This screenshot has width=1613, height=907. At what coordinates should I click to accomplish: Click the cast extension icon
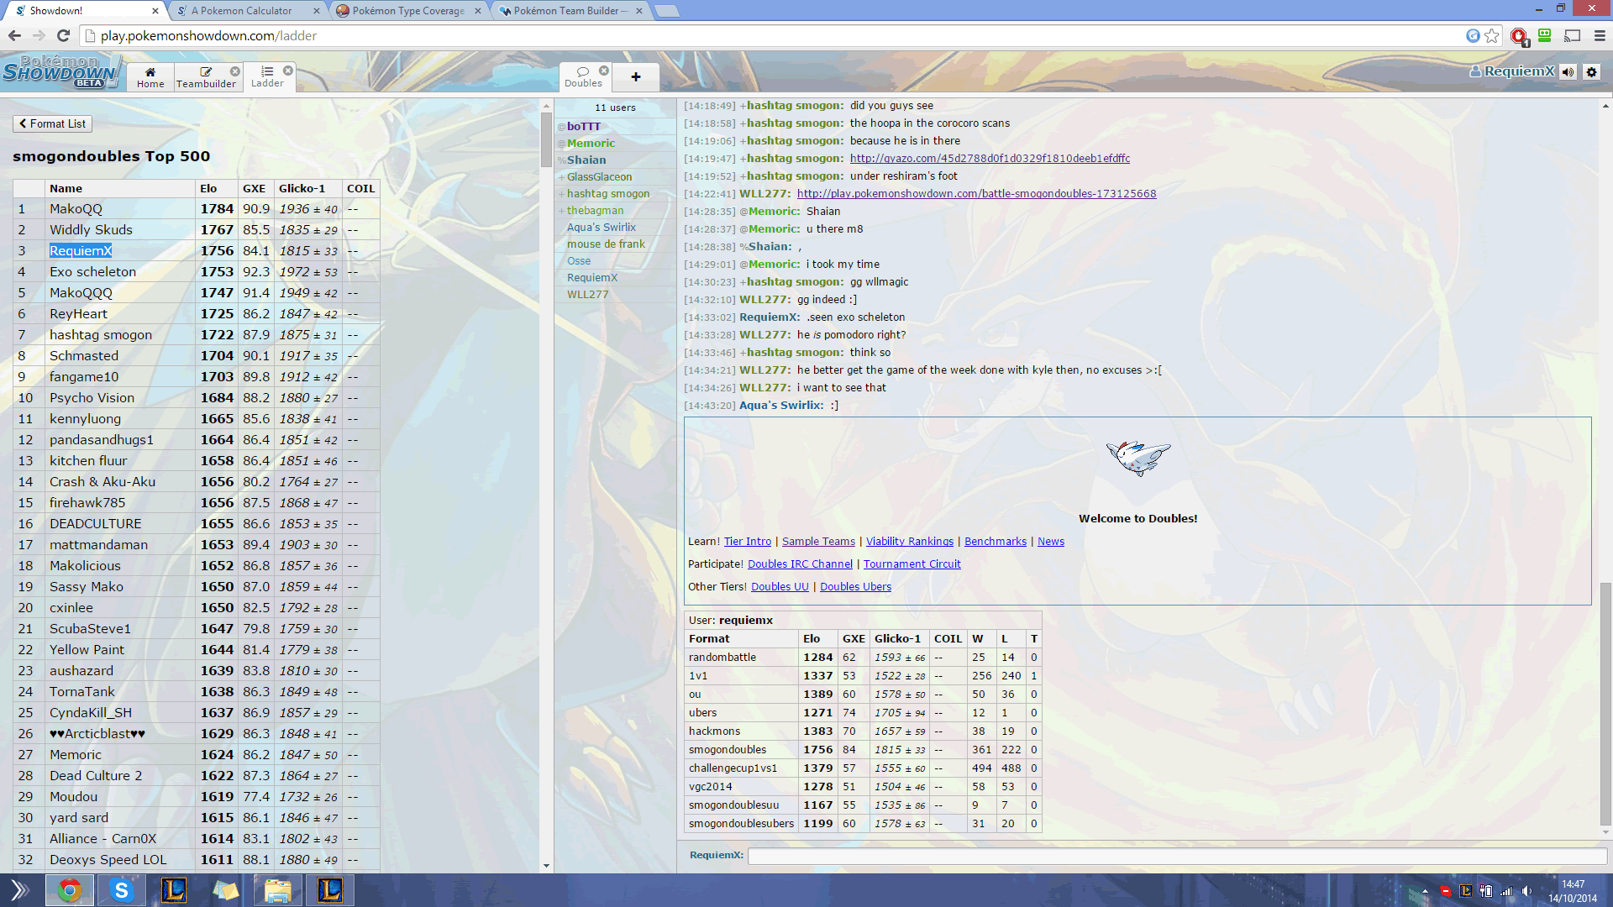coord(1572,35)
